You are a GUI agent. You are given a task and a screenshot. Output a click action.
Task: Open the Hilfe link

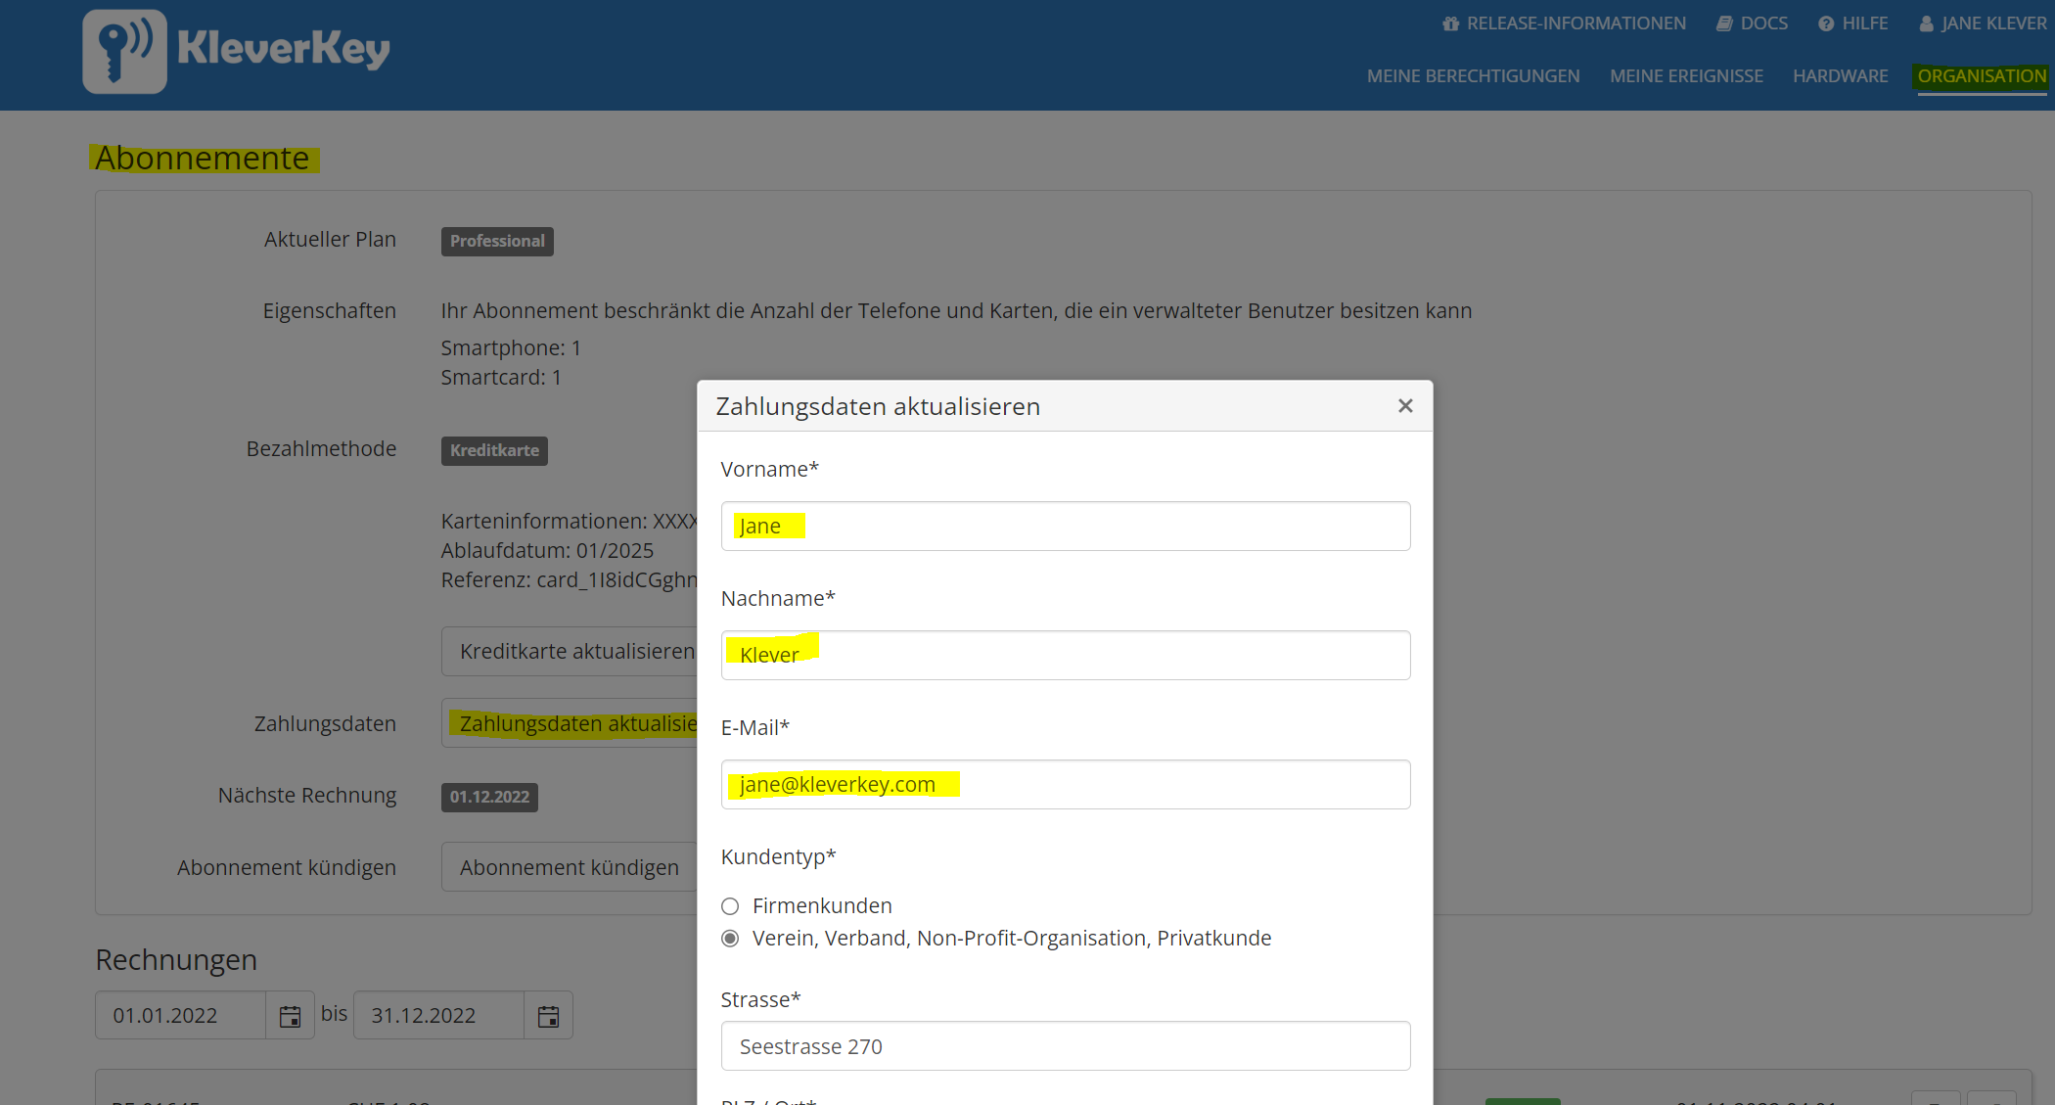pyautogui.click(x=1853, y=23)
